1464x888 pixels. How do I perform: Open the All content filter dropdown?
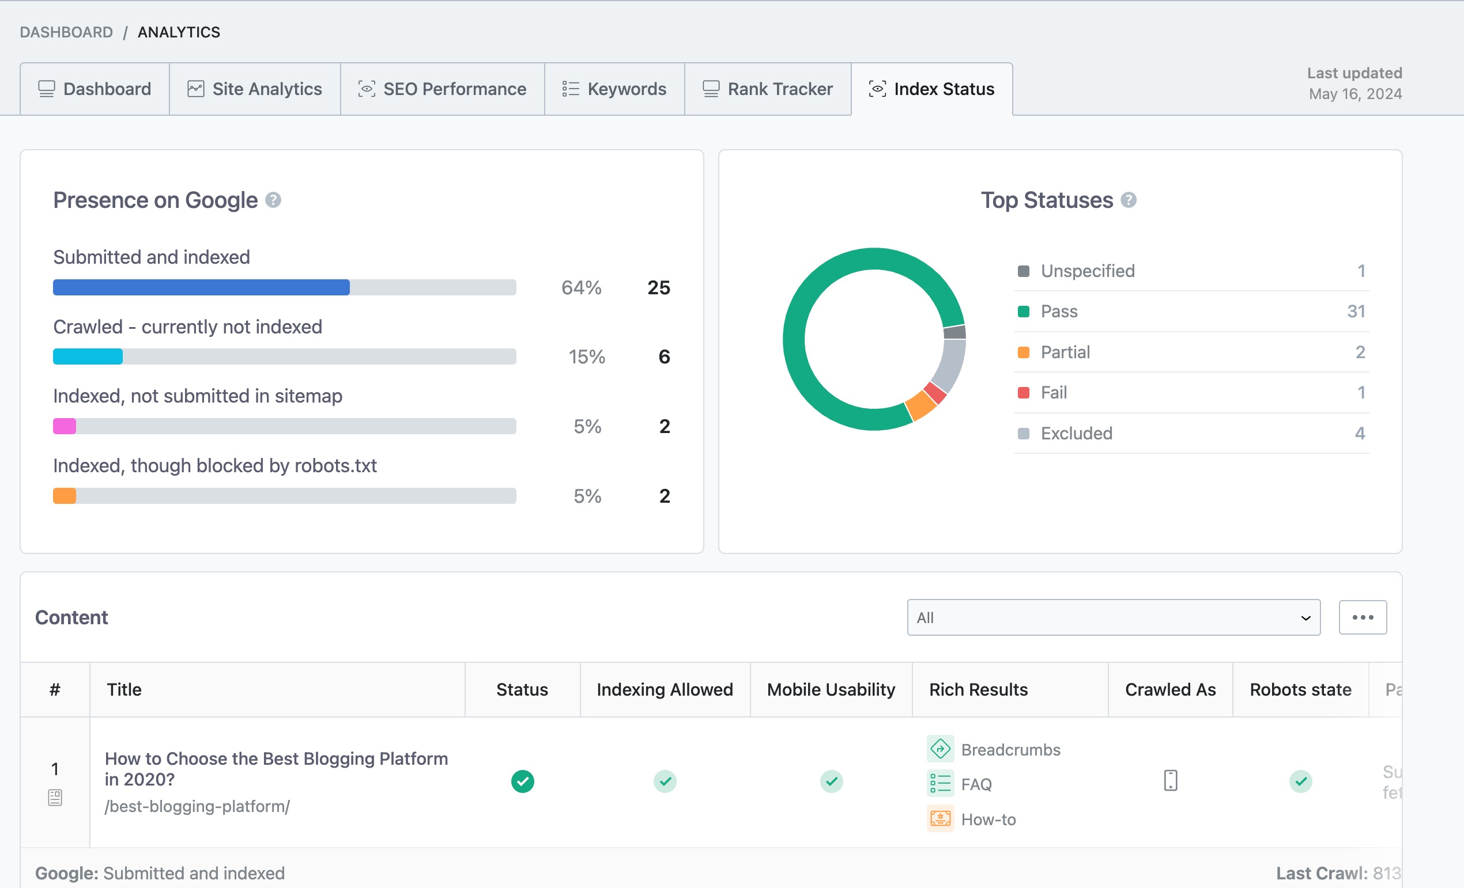[1114, 617]
